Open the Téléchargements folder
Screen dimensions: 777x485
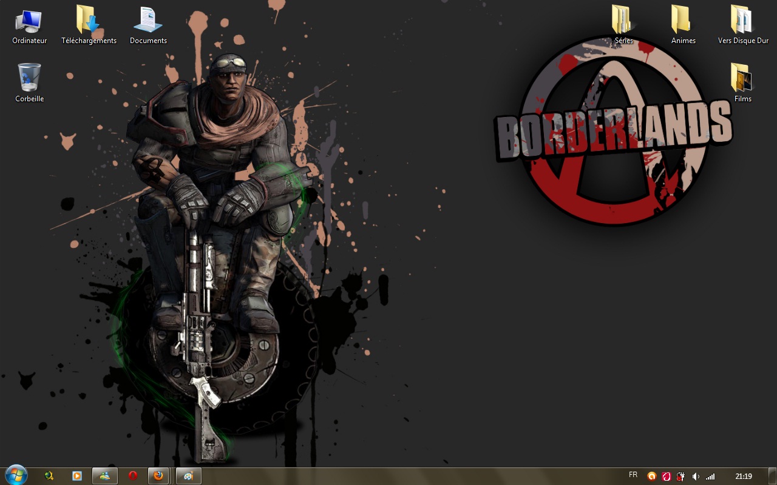click(x=89, y=26)
